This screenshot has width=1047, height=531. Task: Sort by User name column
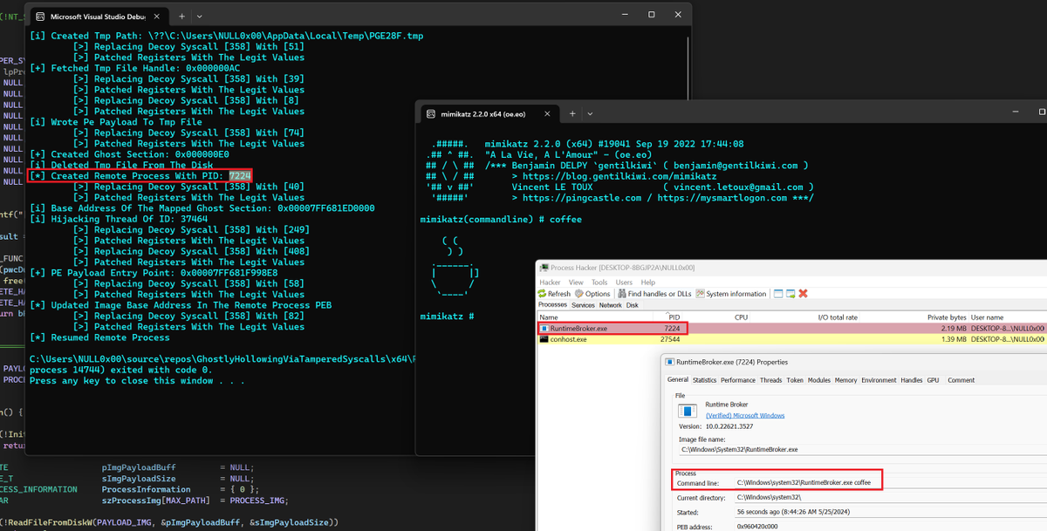tap(1008, 317)
